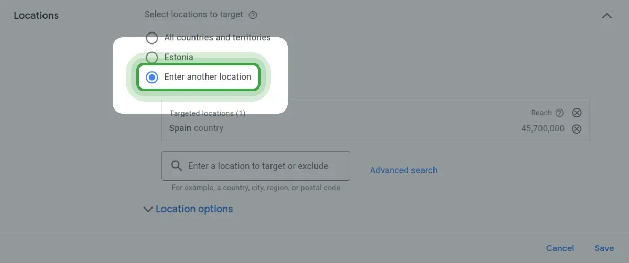Screen dimensions: 629x263
Task: Click the help icon beside 'Select locations to target'
Action: (253, 15)
